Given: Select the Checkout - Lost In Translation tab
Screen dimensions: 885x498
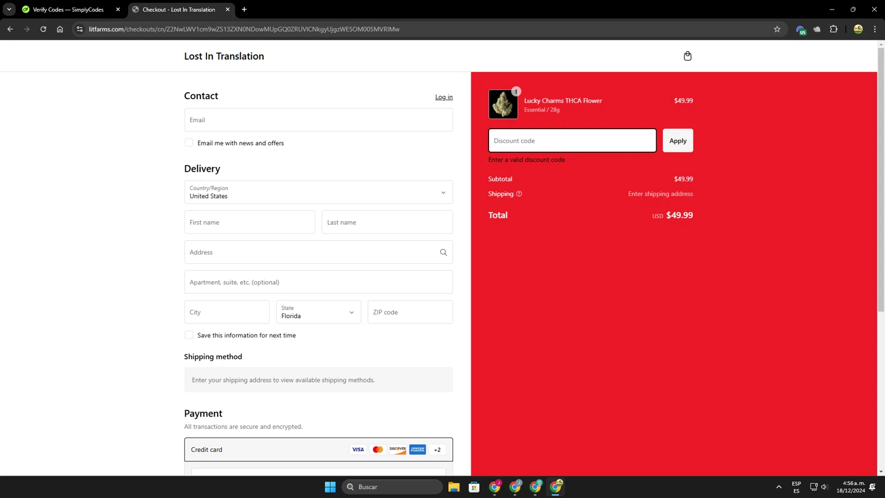Looking at the screenshot, I should [x=179, y=9].
